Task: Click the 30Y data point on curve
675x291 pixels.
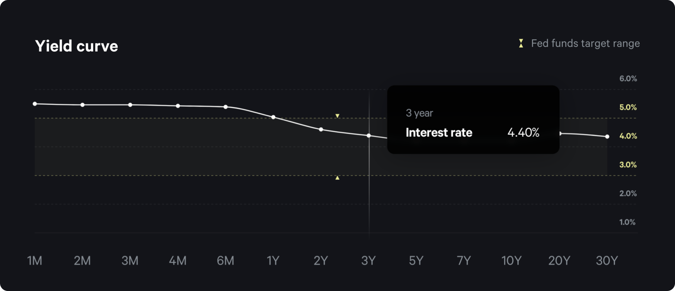Action: tap(607, 137)
